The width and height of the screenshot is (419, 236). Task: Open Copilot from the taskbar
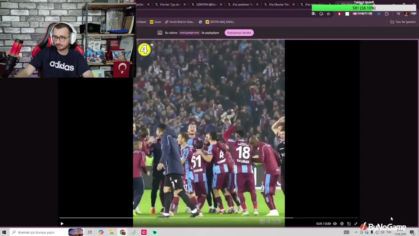101,232
